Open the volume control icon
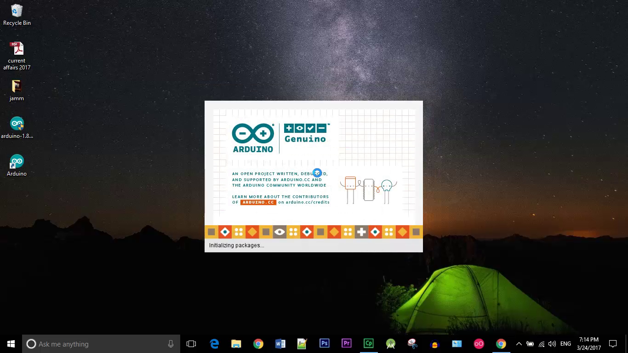628x353 pixels. 552,344
